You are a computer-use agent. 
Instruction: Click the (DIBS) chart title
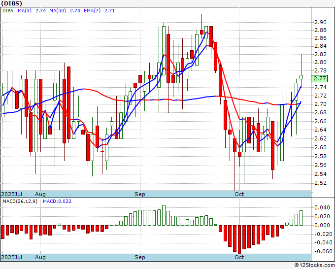[11, 3]
